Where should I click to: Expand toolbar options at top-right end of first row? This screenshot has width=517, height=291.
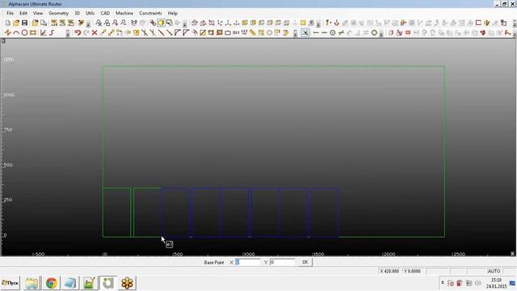pyautogui.click(x=515, y=23)
